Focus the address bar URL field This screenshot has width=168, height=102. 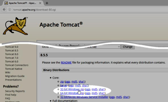coord(35,10)
